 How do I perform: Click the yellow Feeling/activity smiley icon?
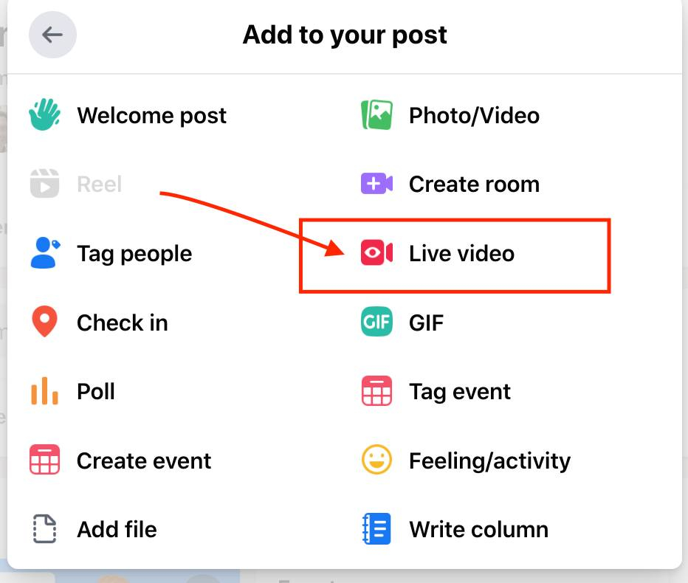(376, 459)
